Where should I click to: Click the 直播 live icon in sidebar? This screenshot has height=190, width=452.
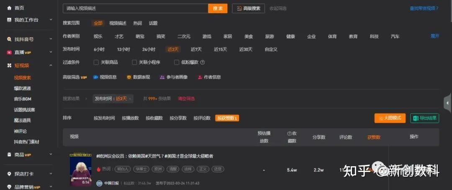(x=9, y=52)
